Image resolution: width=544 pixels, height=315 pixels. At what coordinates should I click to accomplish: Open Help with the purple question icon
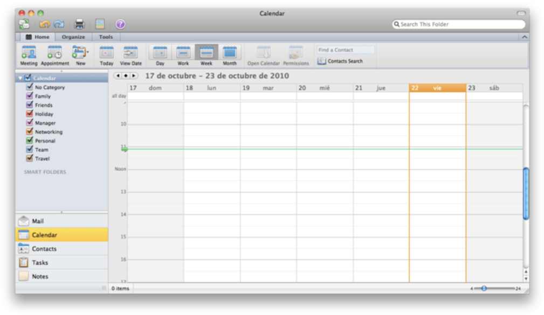coord(120,24)
